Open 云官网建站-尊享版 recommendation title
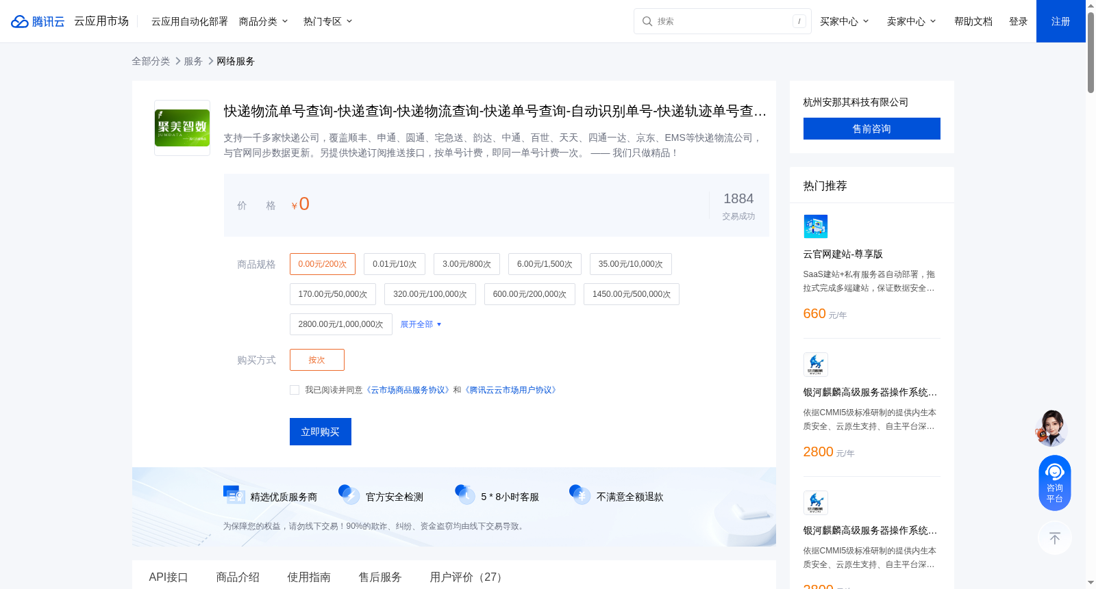Screen dimensions: 1096x589 click(x=843, y=254)
